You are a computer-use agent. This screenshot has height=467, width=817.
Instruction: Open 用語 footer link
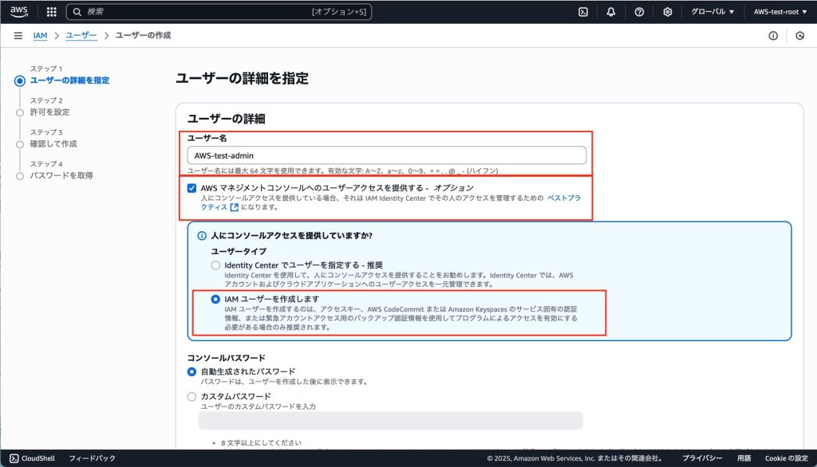click(744, 458)
